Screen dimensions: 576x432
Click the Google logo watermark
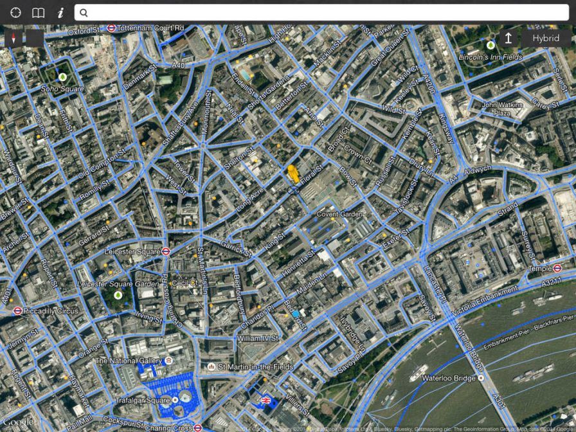(x=17, y=422)
